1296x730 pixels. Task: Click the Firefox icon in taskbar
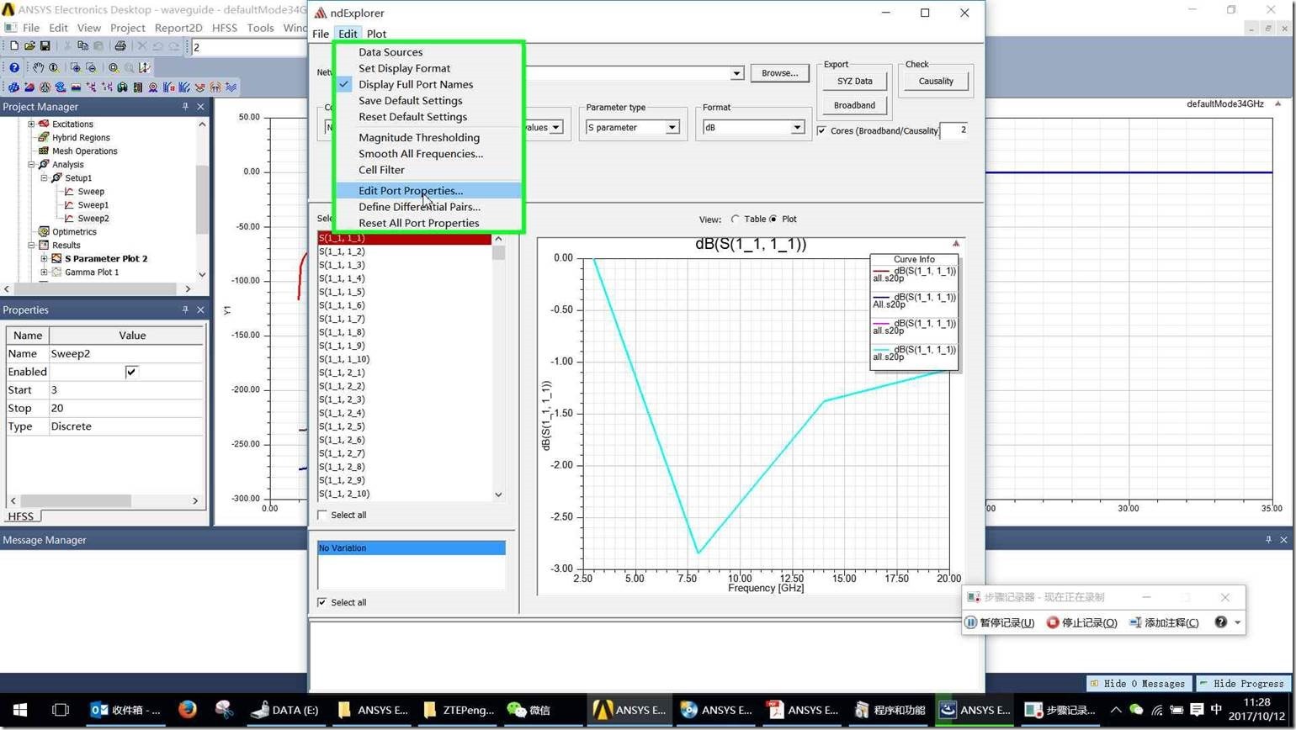187,710
